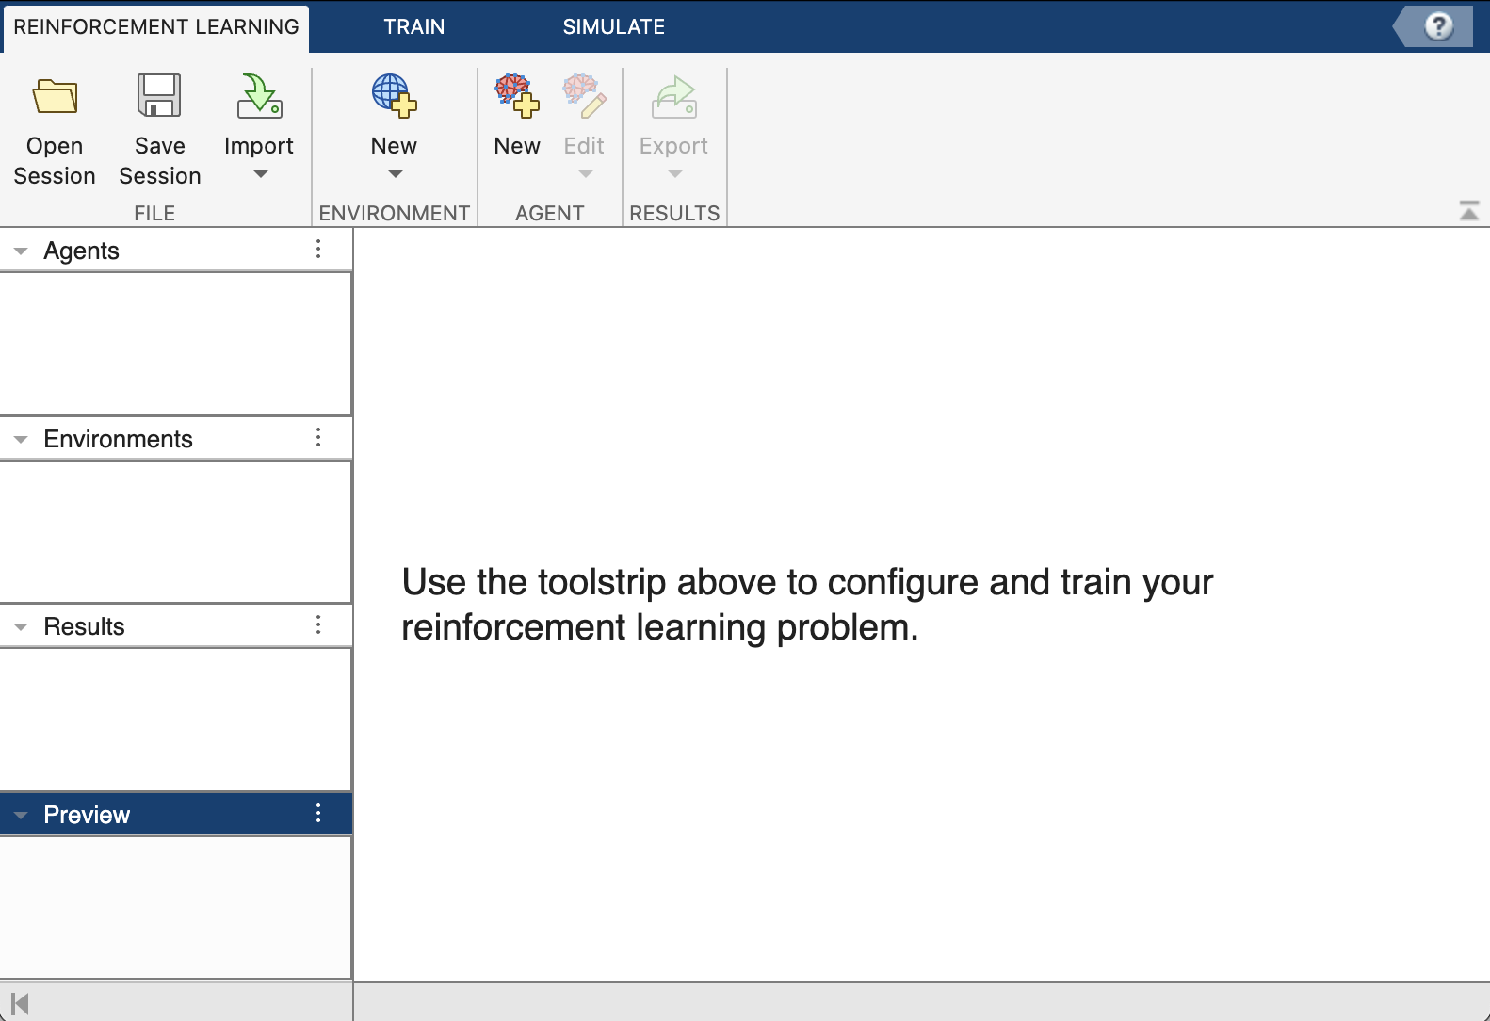Click the Edit Agent pencil icon
1490x1021 pixels.
coord(584,96)
